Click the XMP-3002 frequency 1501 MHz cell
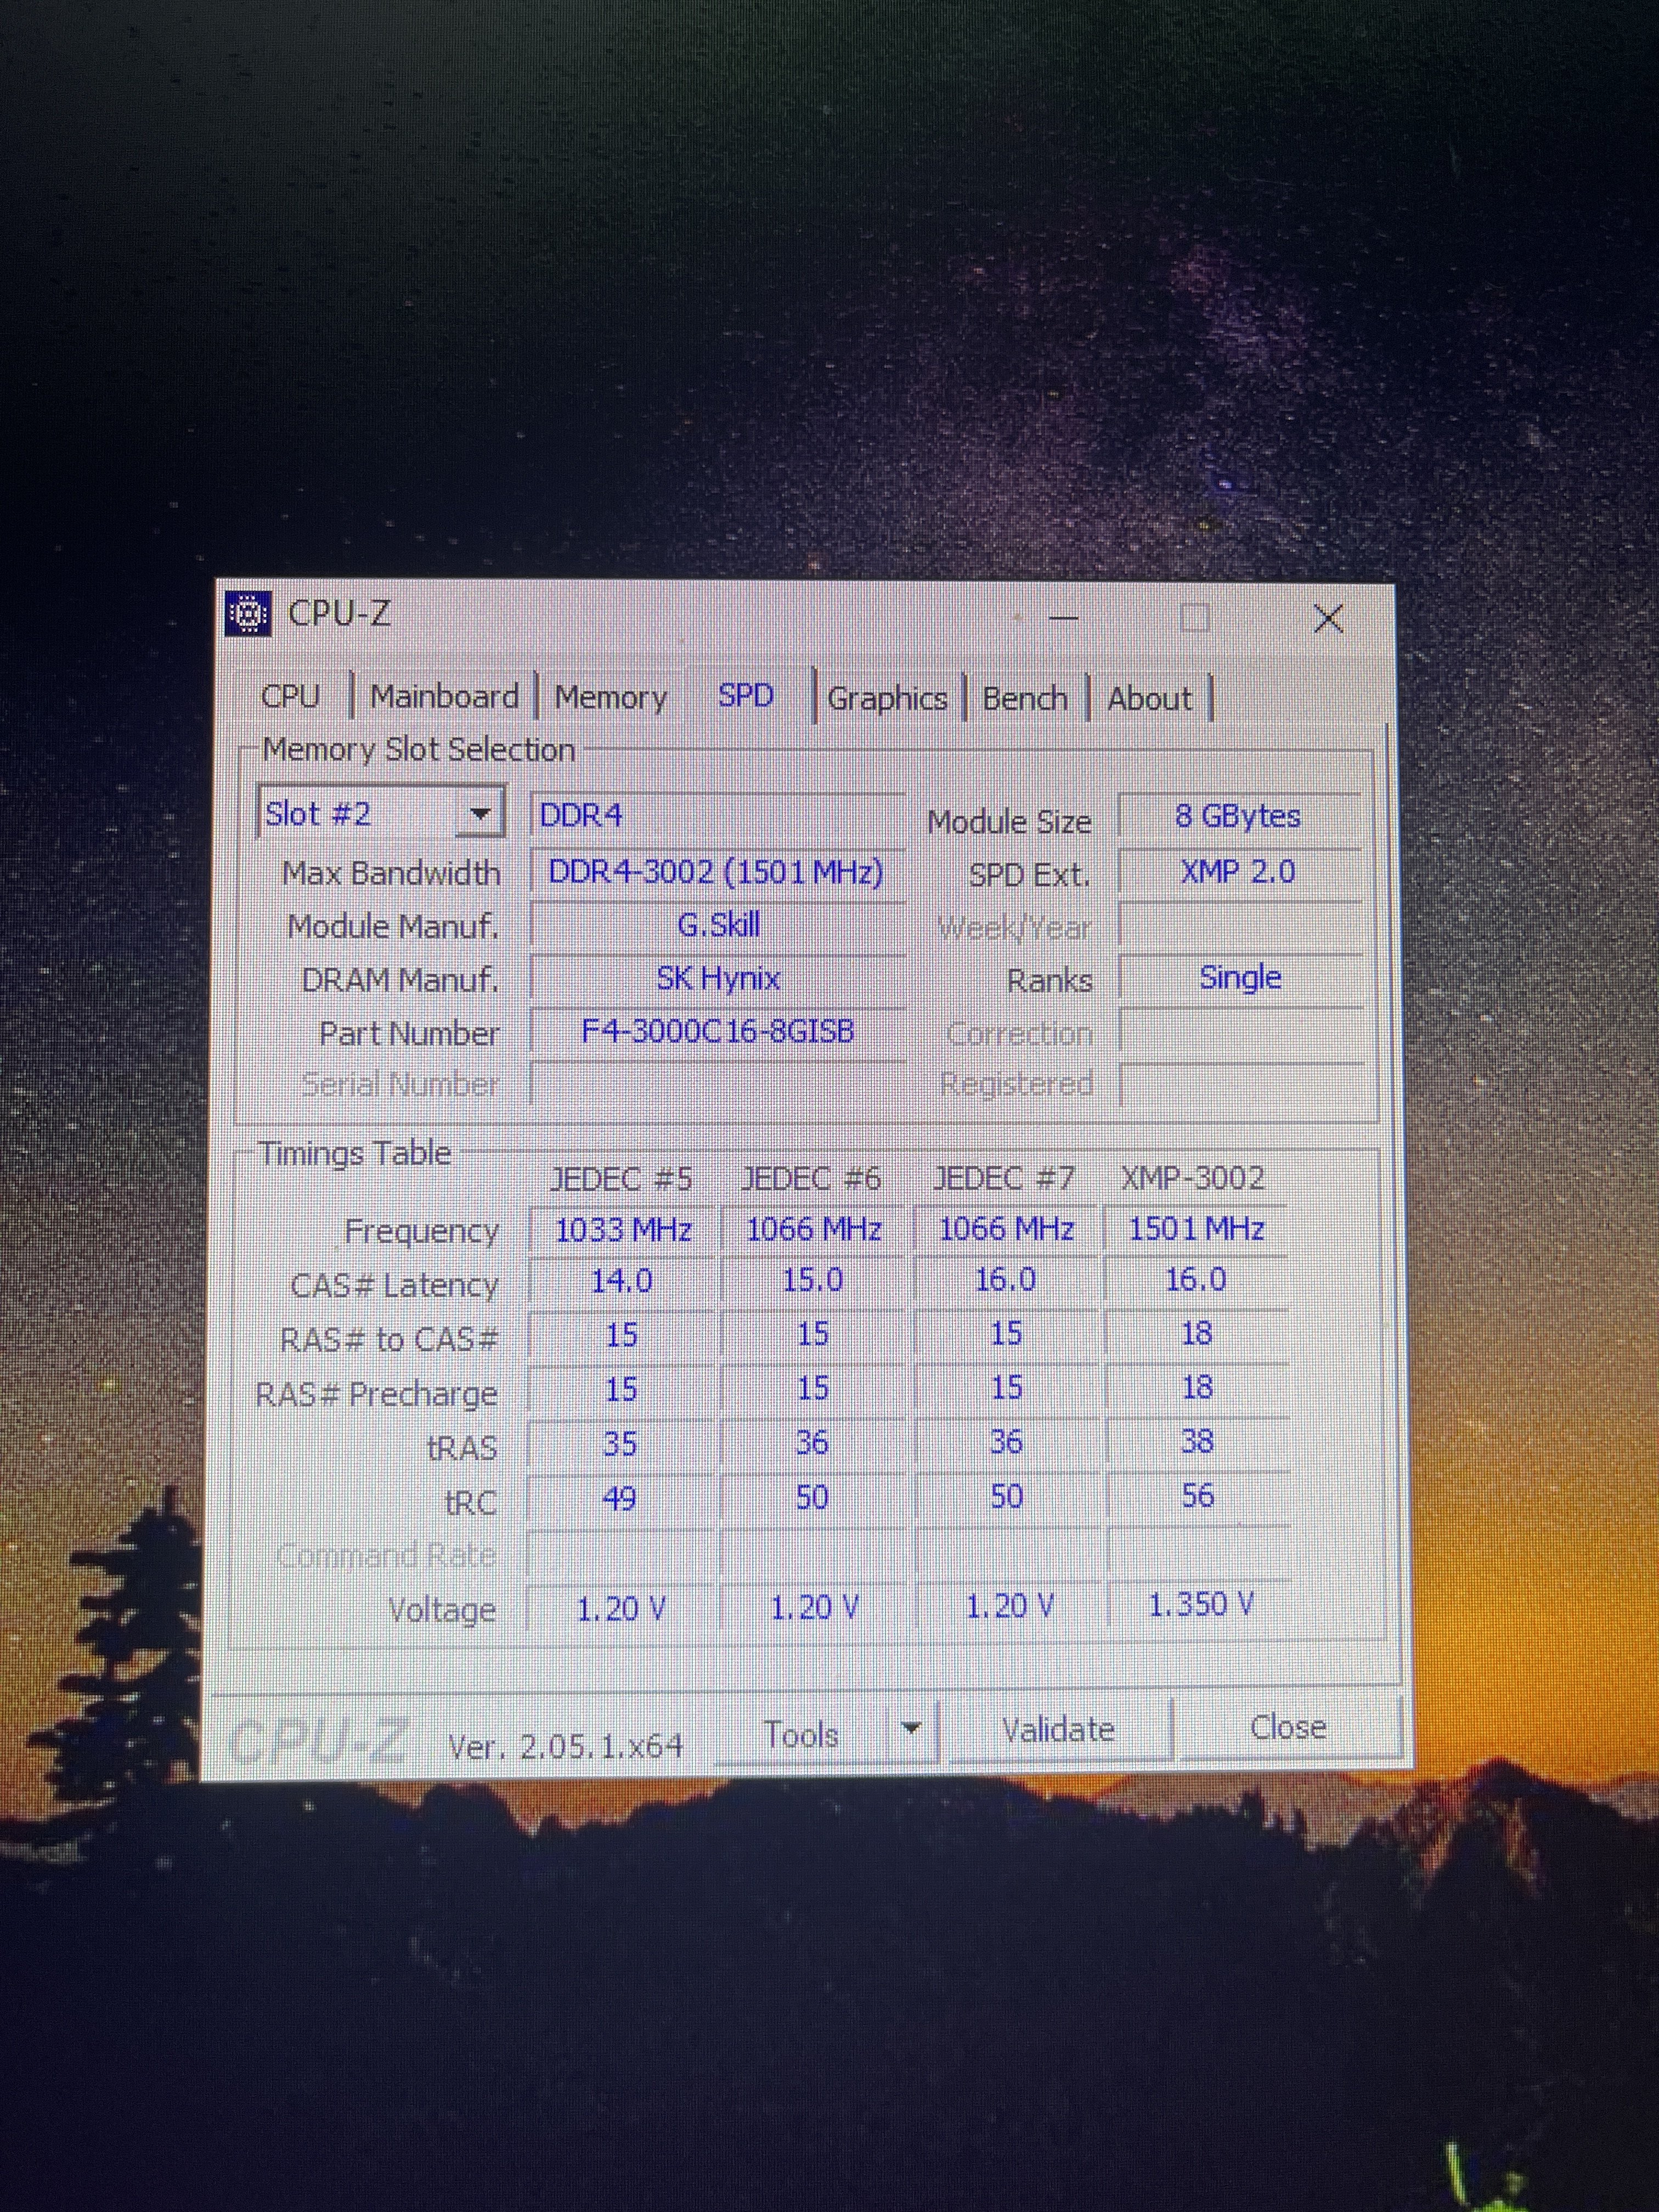The height and width of the screenshot is (2212, 1659). (x=1196, y=1228)
